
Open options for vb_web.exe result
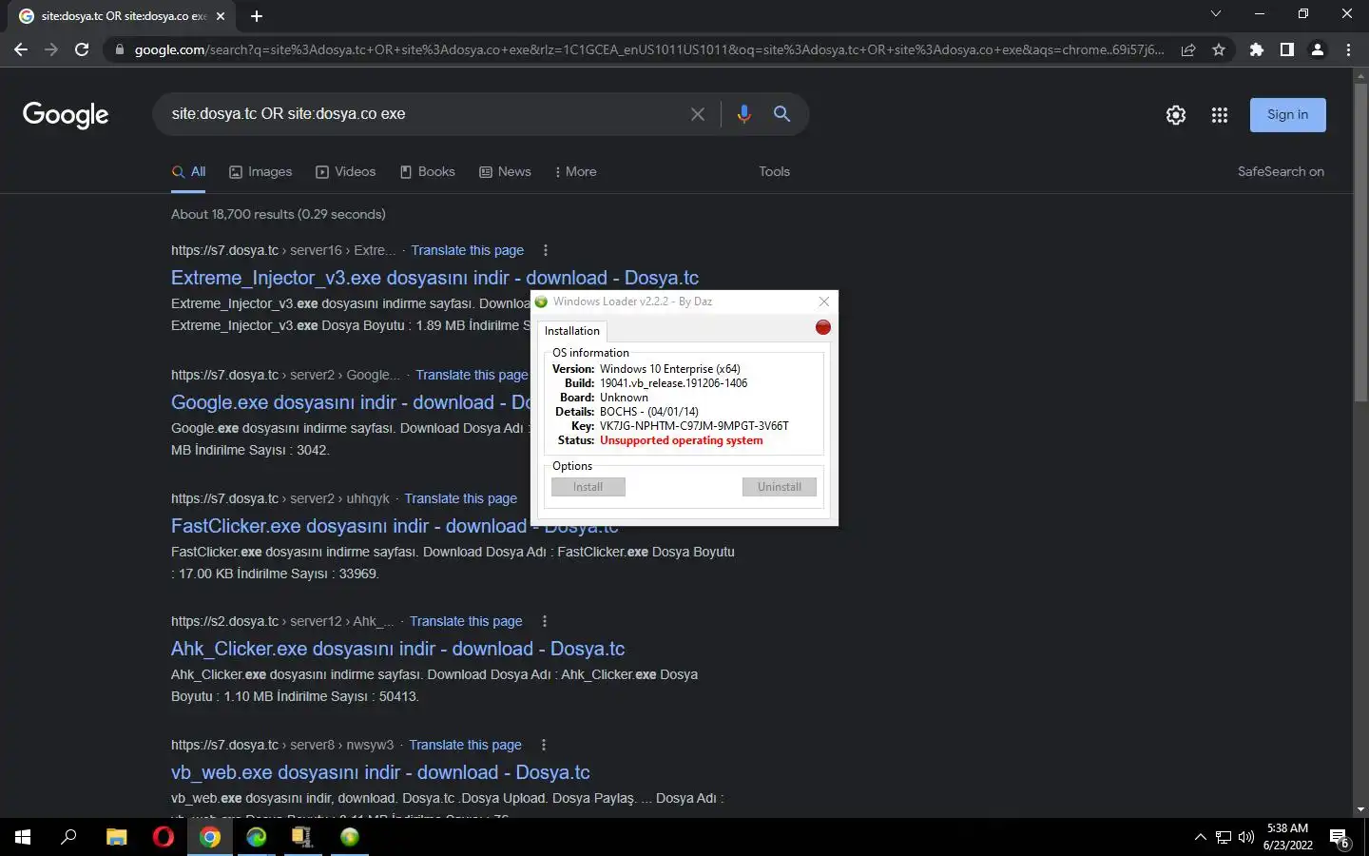[x=544, y=745]
